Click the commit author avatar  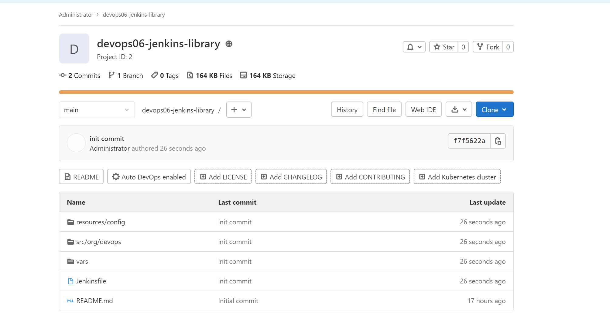pos(76,143)
